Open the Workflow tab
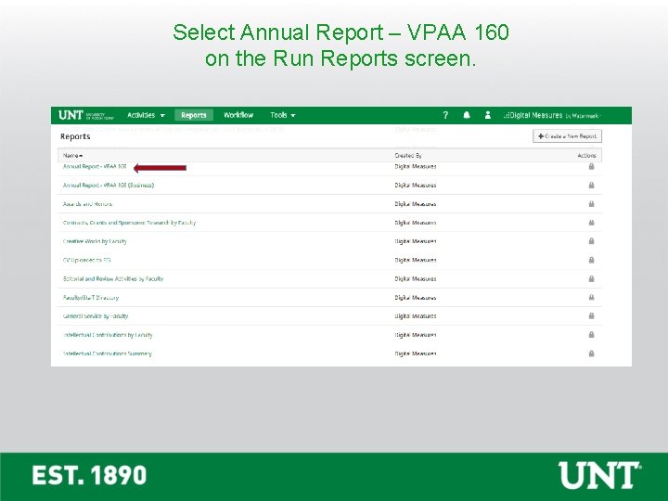The width and height of the screenshot is (668, 501). [x=238, y=115]
